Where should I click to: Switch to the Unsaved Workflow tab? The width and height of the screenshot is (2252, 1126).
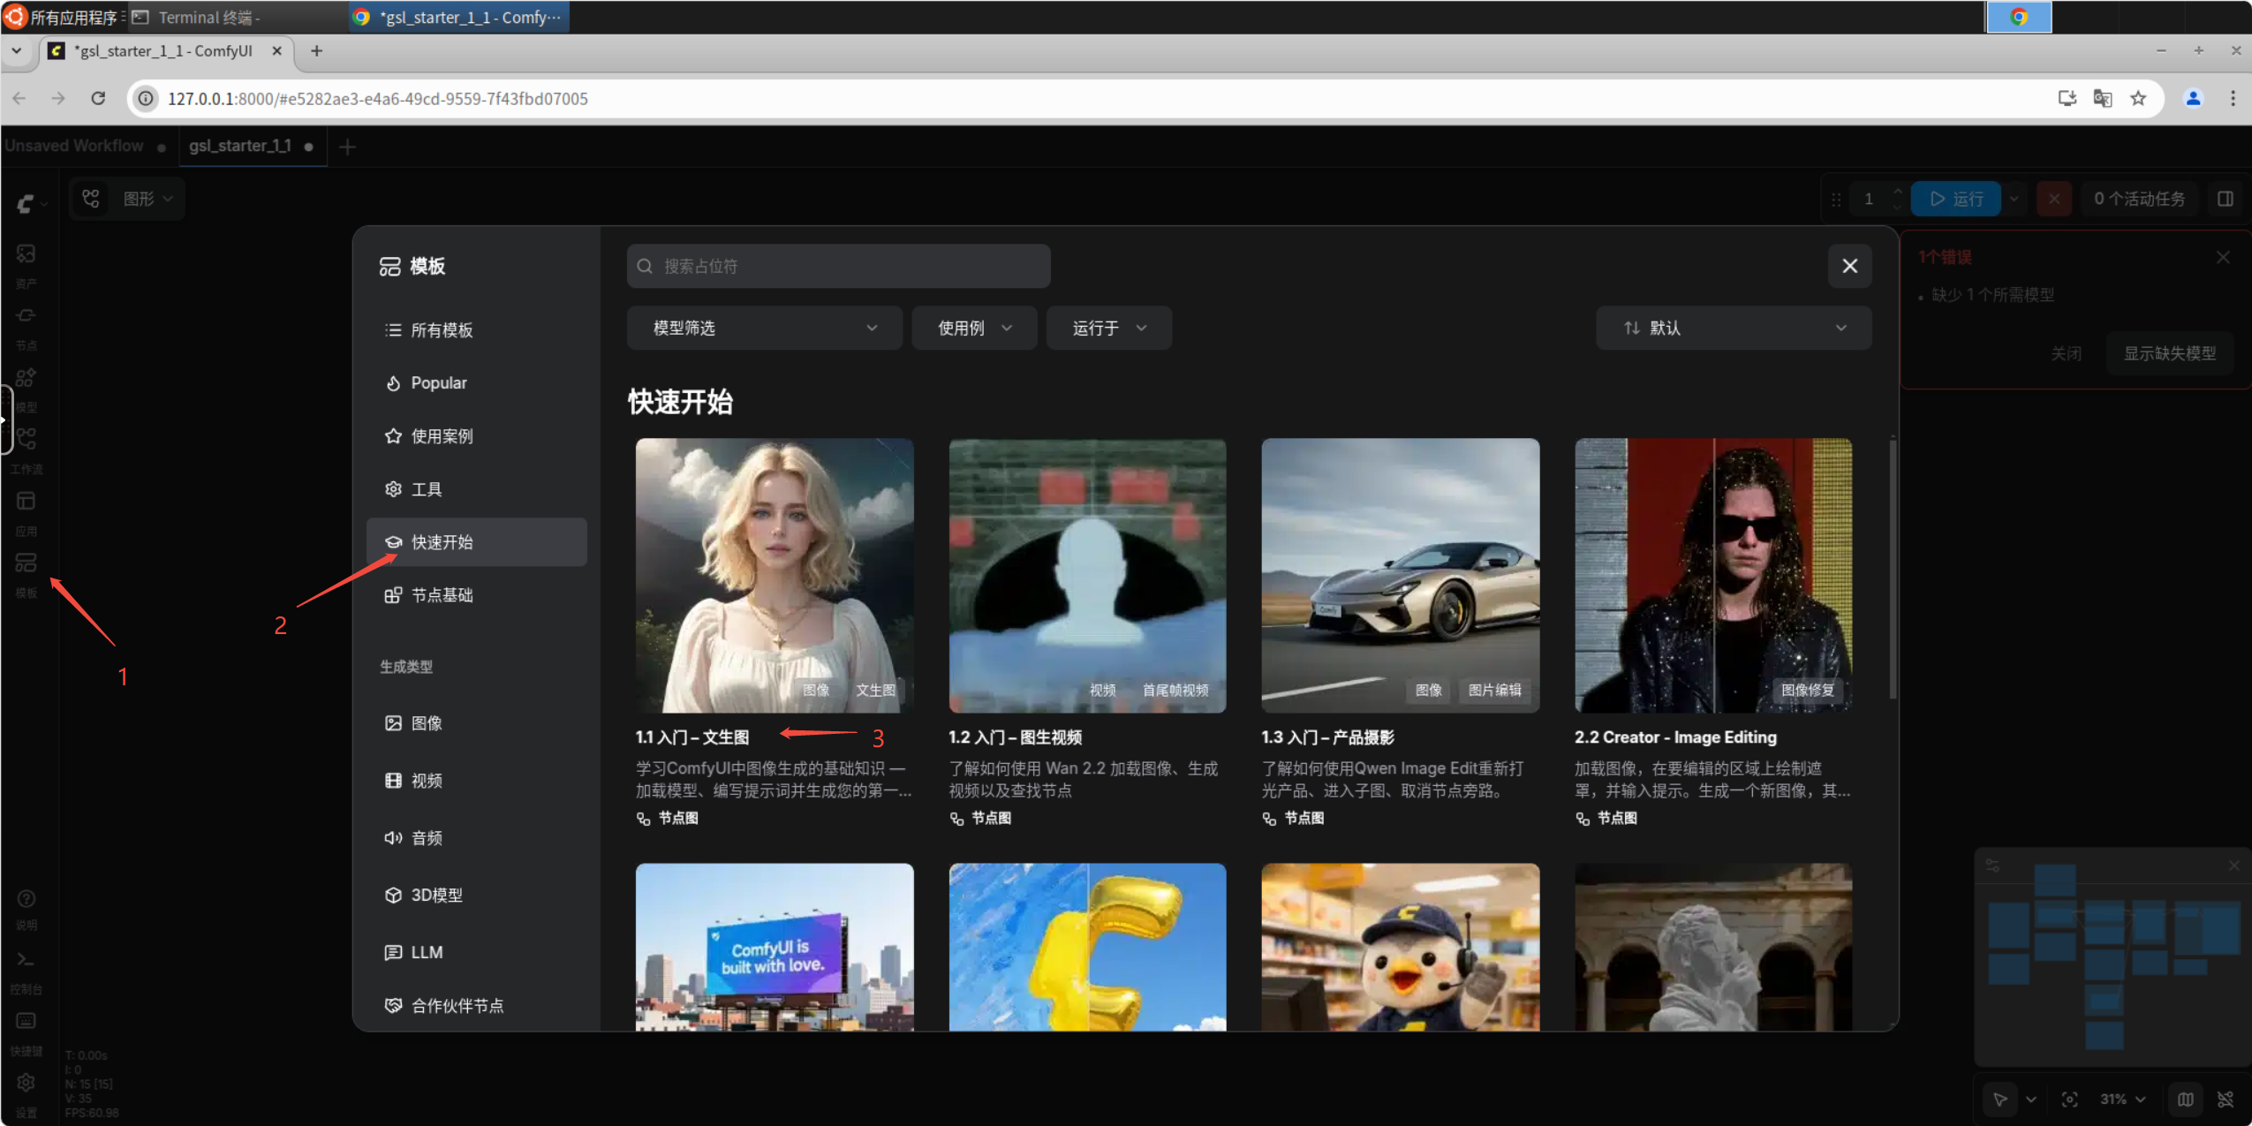[74, 146]
